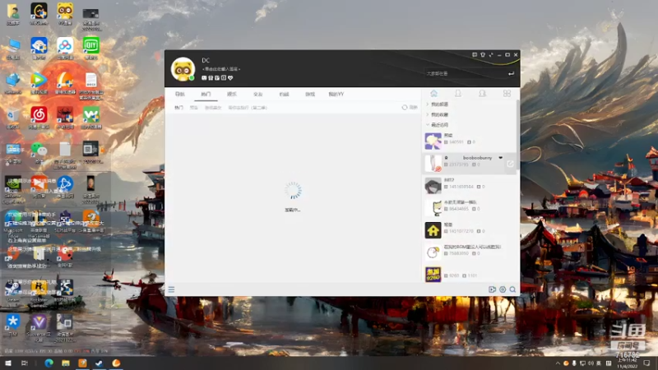This screenshot has height=370, width=658.
Task: Open the channel with the yellow house icon
Action: pyautogui.click(x=469, y=230)
